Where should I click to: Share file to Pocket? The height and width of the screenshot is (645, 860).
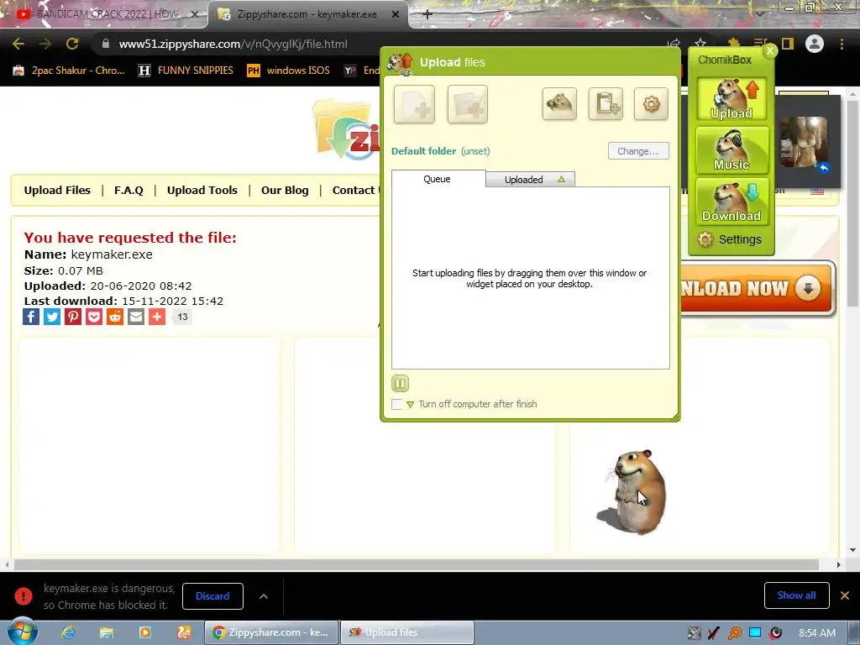tap(94, 317)
